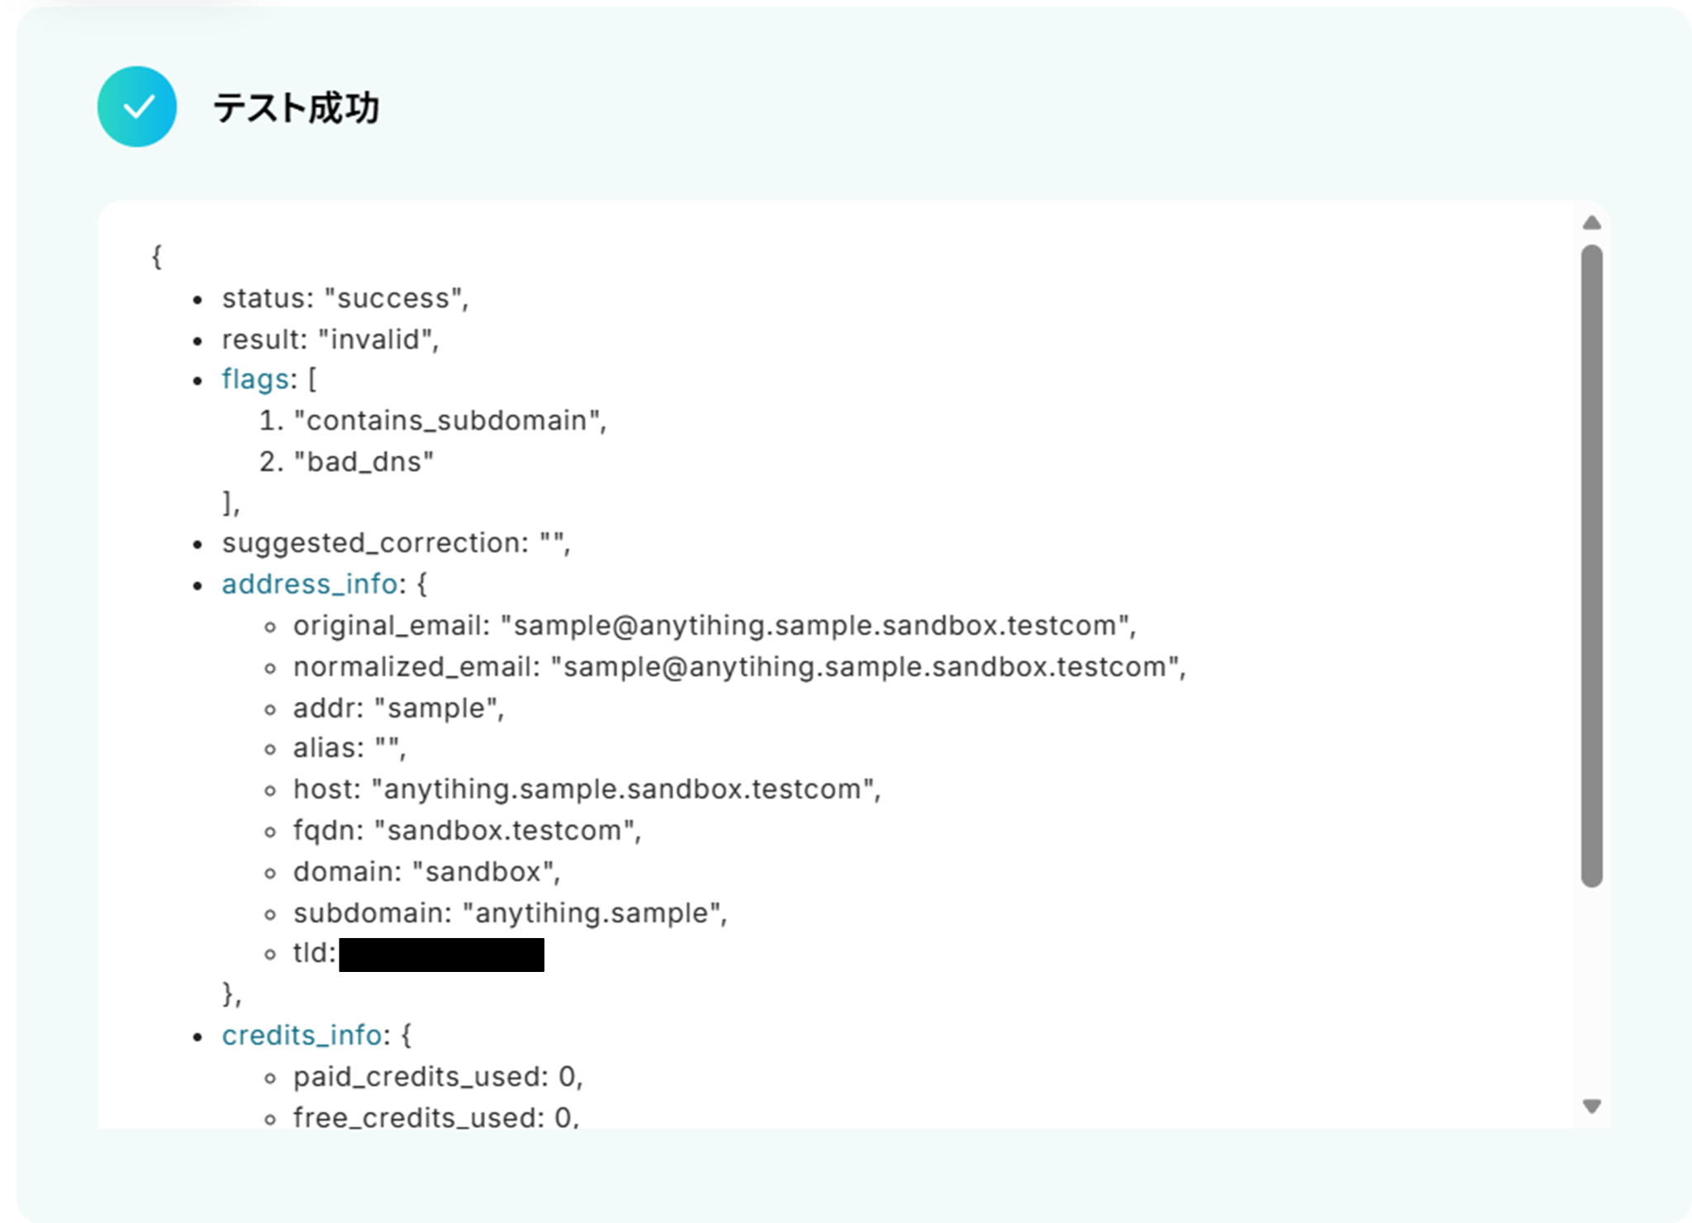The width and height of the screenshot is (1692, 1223).
Task: Click the result invalid line
Action: 330,339
